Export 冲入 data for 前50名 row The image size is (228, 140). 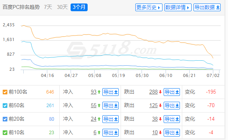point(111,106)
